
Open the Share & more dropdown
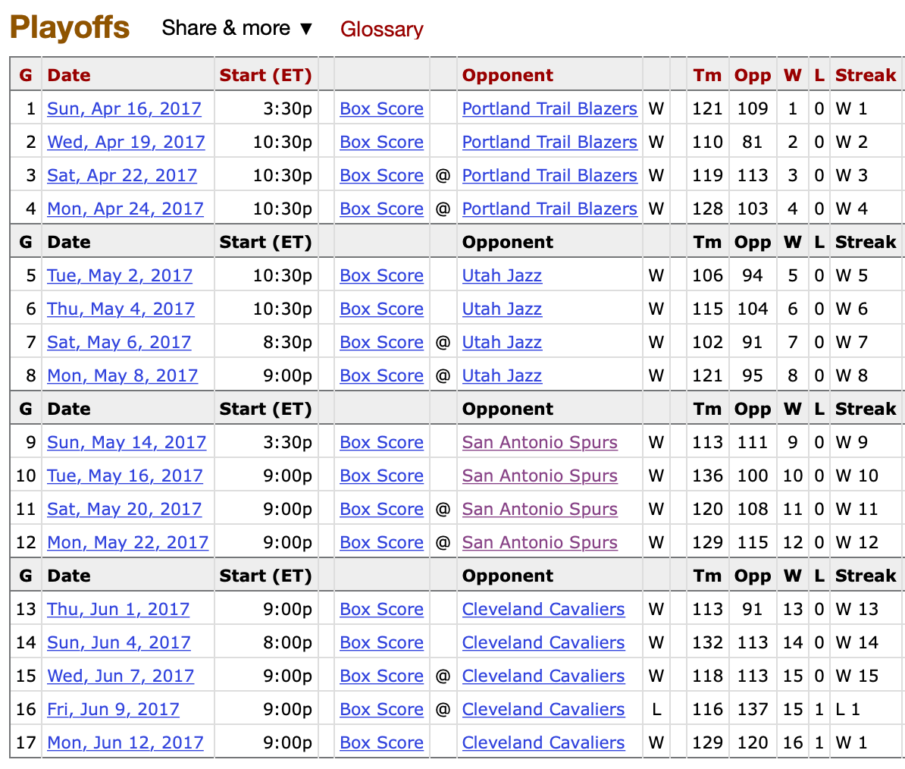[236, 28]
